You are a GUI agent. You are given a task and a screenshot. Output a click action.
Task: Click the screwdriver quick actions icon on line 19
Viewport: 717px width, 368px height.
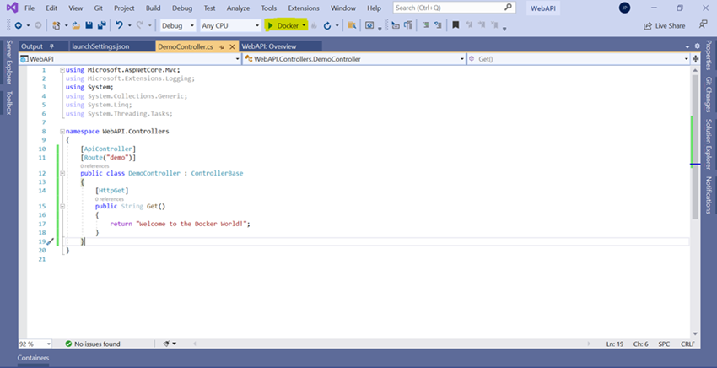pos(50,241)
